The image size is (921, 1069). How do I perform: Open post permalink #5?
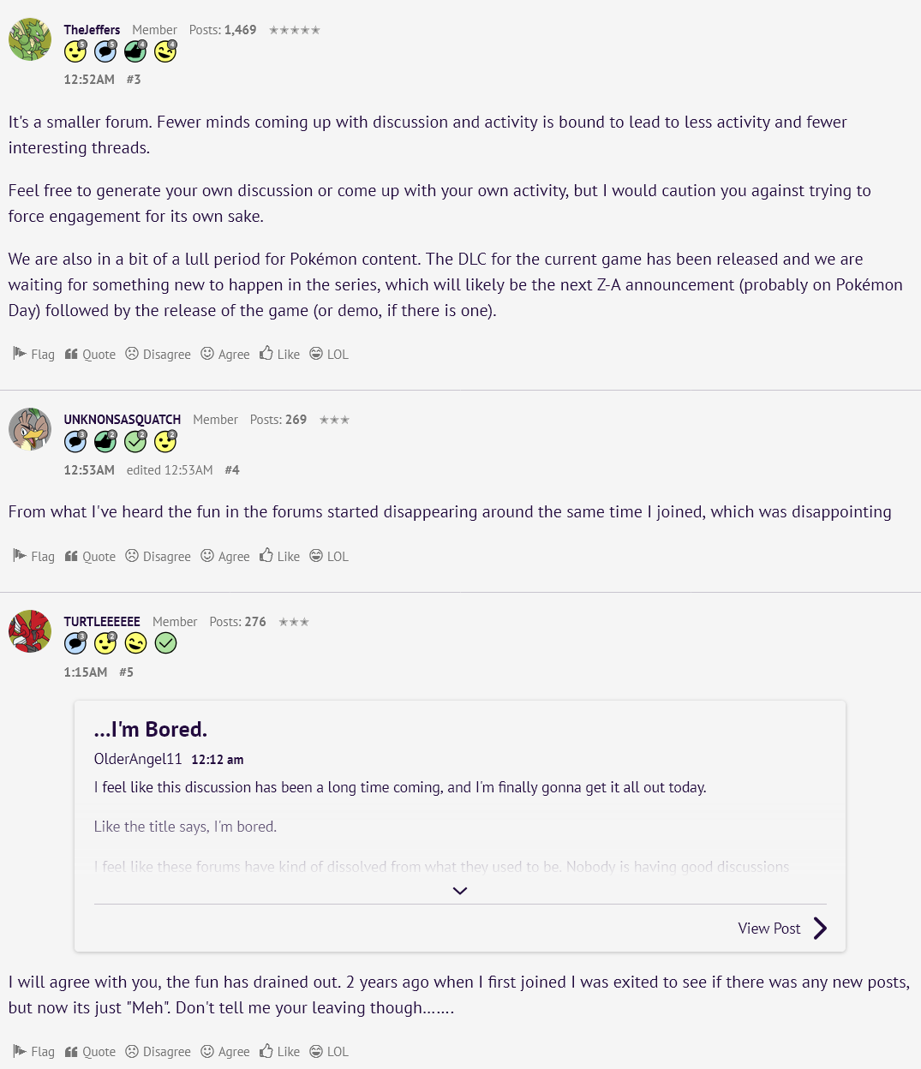tap(127, 672)
